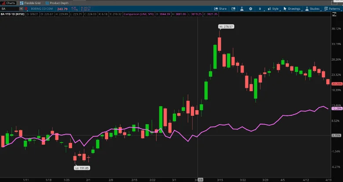The image size is (343, 182).
Task: Select the D timeframe aggregation button
Action: click(x=260, y=8)
